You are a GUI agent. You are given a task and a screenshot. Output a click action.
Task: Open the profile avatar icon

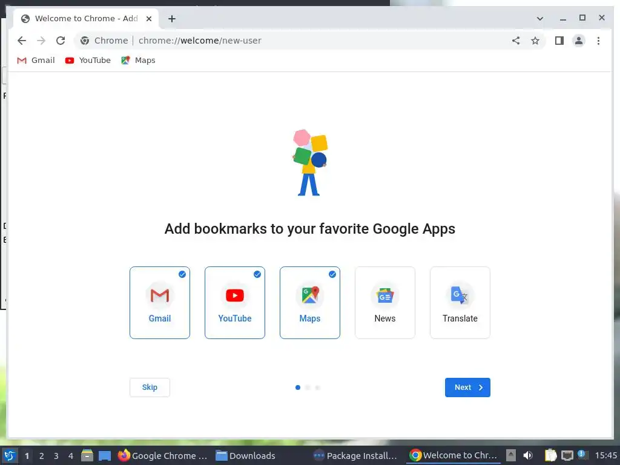pos(578,41)
